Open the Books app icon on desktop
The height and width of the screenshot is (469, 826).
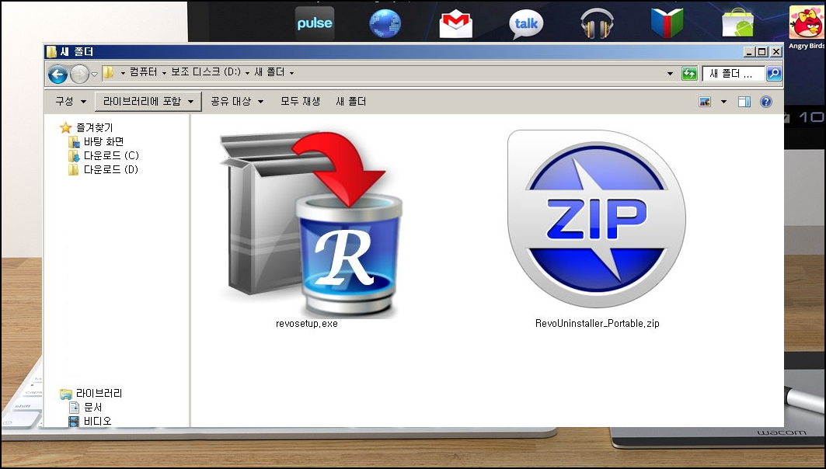667,23
